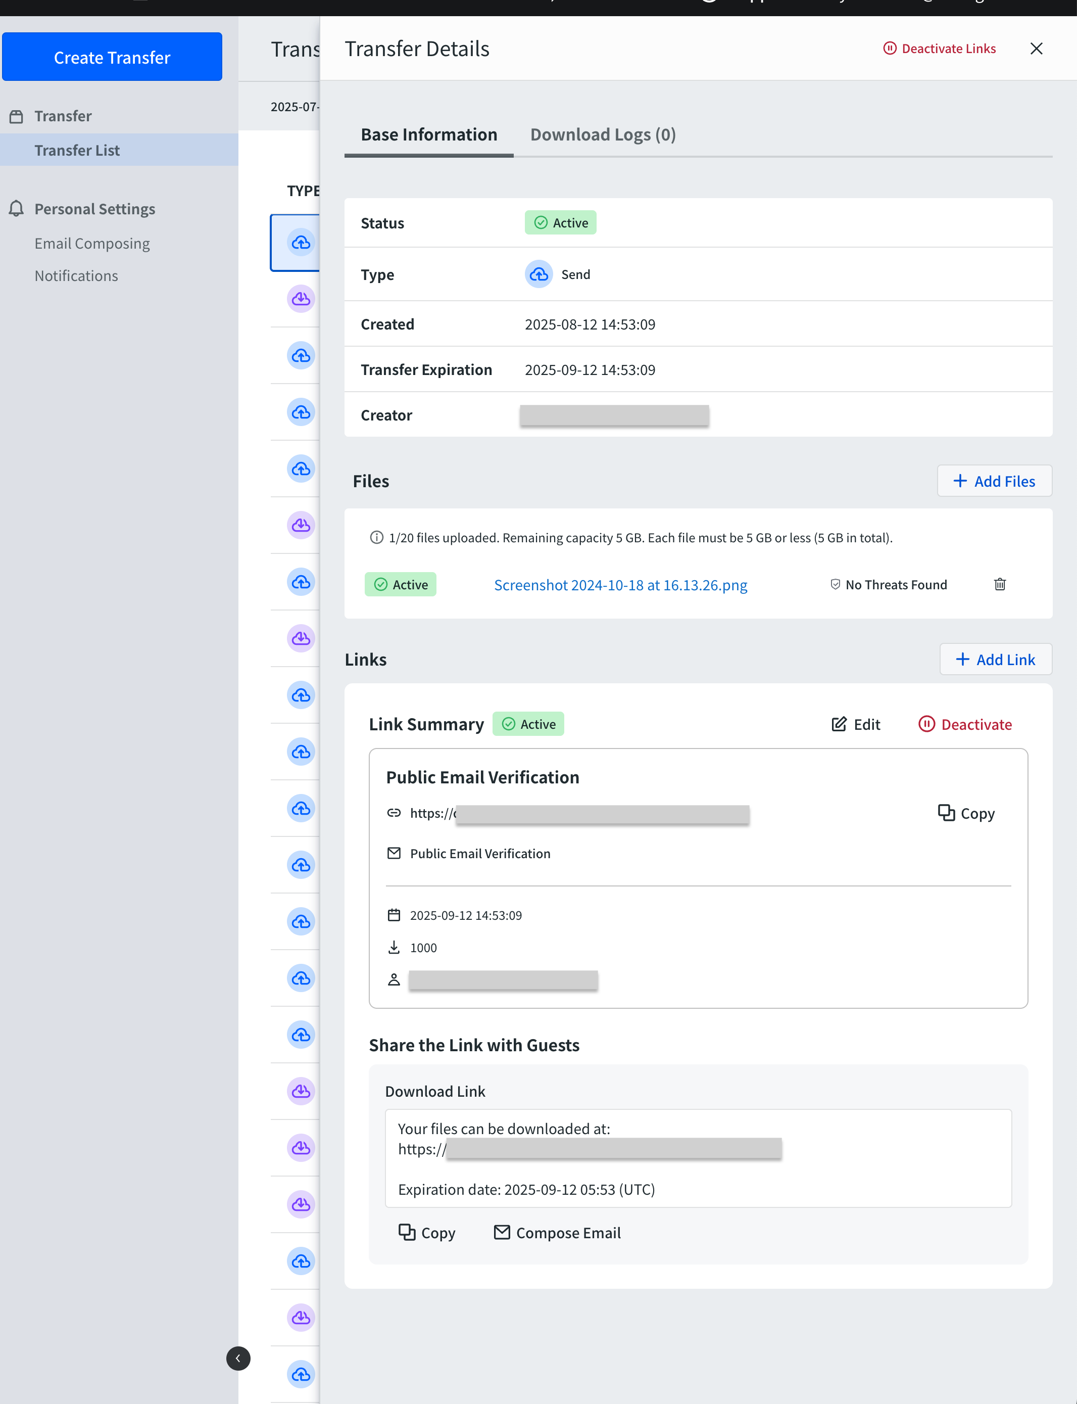The height and width of the screenshot is (1404, 1077).
Task: Add Files to the transfer
Action: [x=994, y=481]
